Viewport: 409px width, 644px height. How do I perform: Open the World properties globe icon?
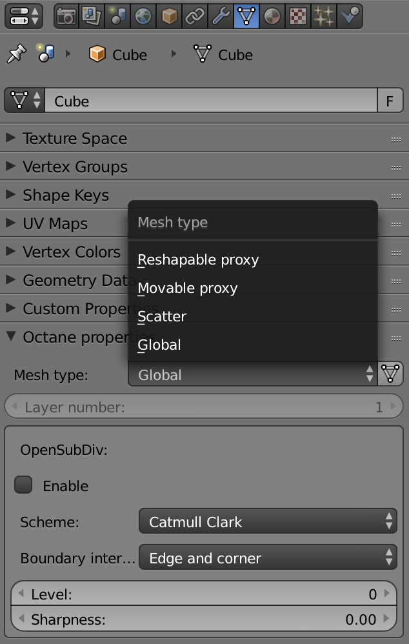pyautogui.click(x=143, y=16)
